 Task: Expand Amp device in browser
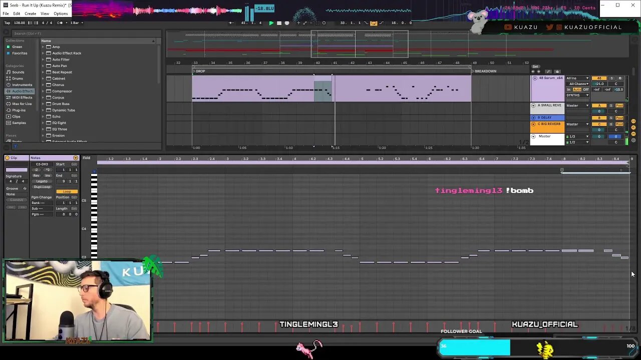point(44,47)
